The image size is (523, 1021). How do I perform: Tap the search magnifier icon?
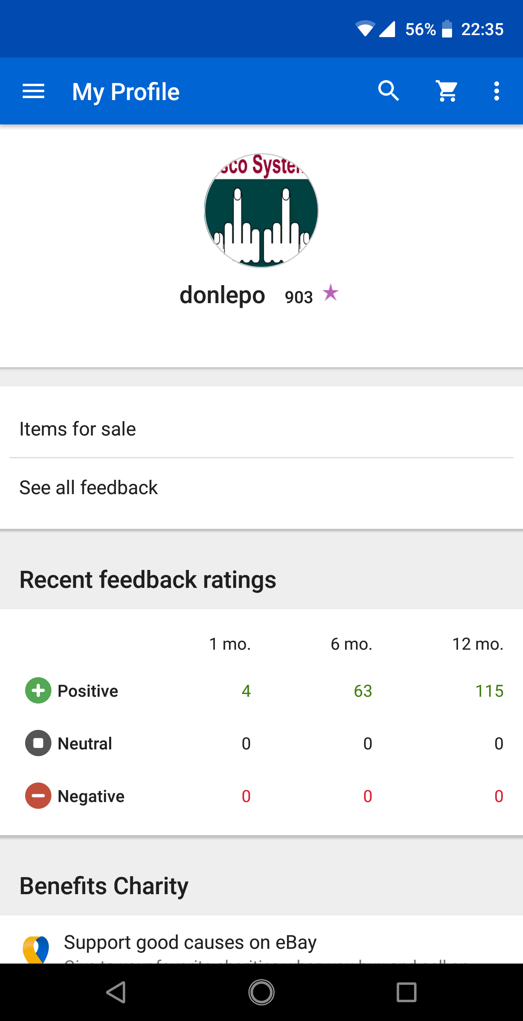point(388,91)
